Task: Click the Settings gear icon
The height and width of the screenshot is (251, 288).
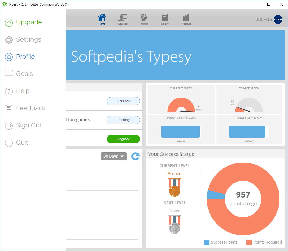Action: point(9,40)
